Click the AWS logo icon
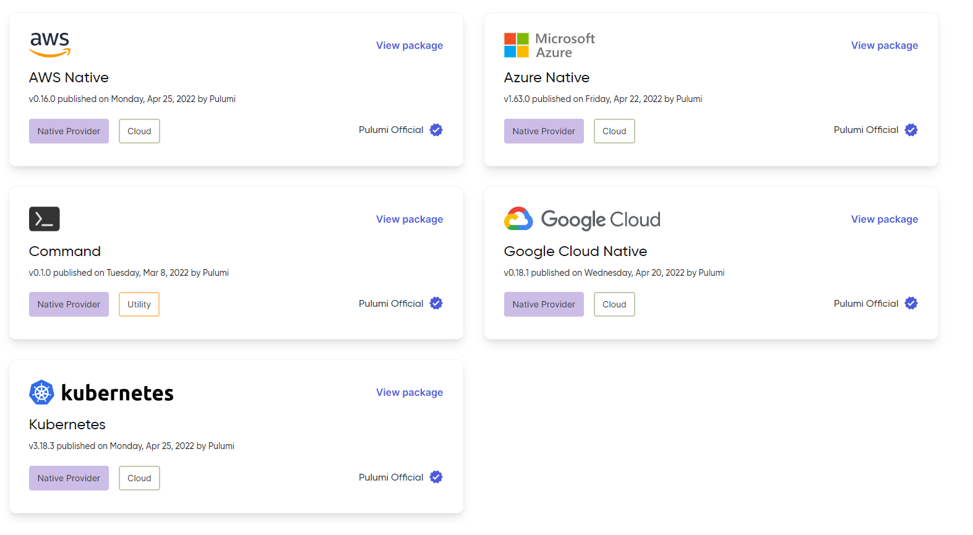Image resolution: width=973 pixels, height=535 pixels. [49, 45]
